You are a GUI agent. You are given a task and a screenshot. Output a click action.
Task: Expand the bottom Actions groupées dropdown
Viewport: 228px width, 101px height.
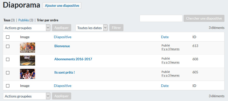tap(27, 96)
